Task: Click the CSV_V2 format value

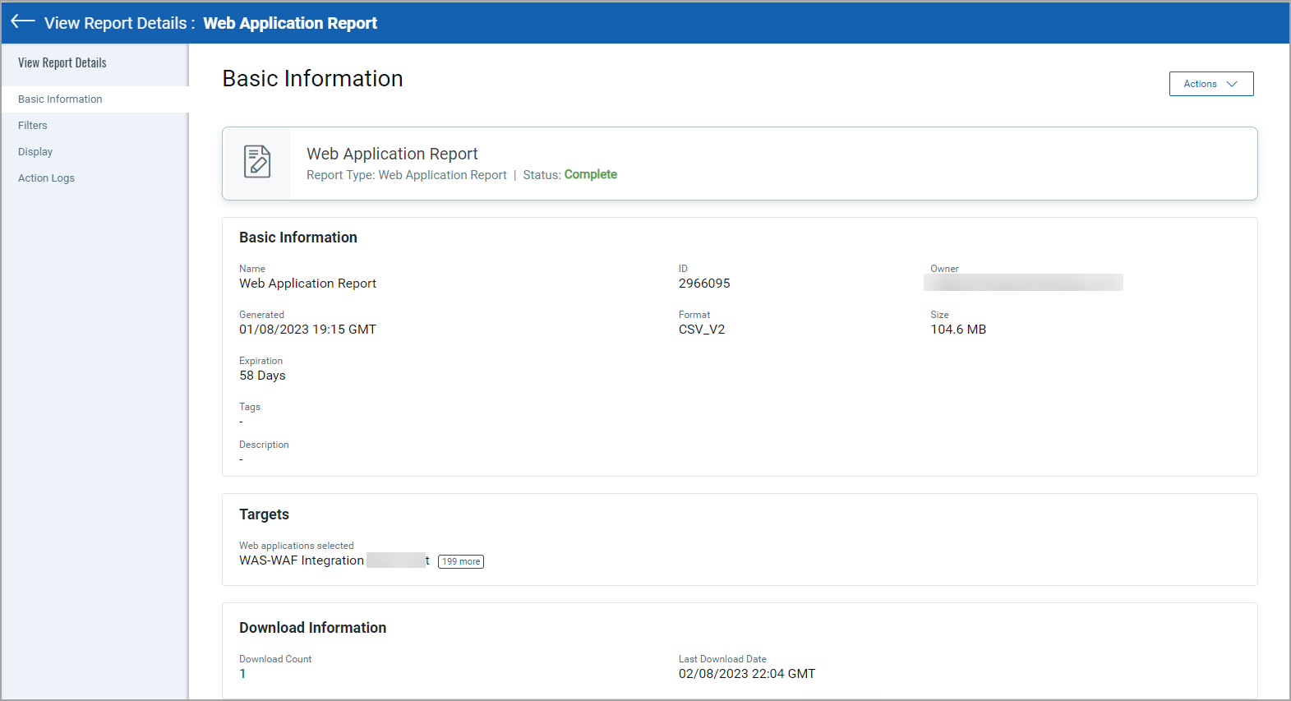Action: (702, 330)
